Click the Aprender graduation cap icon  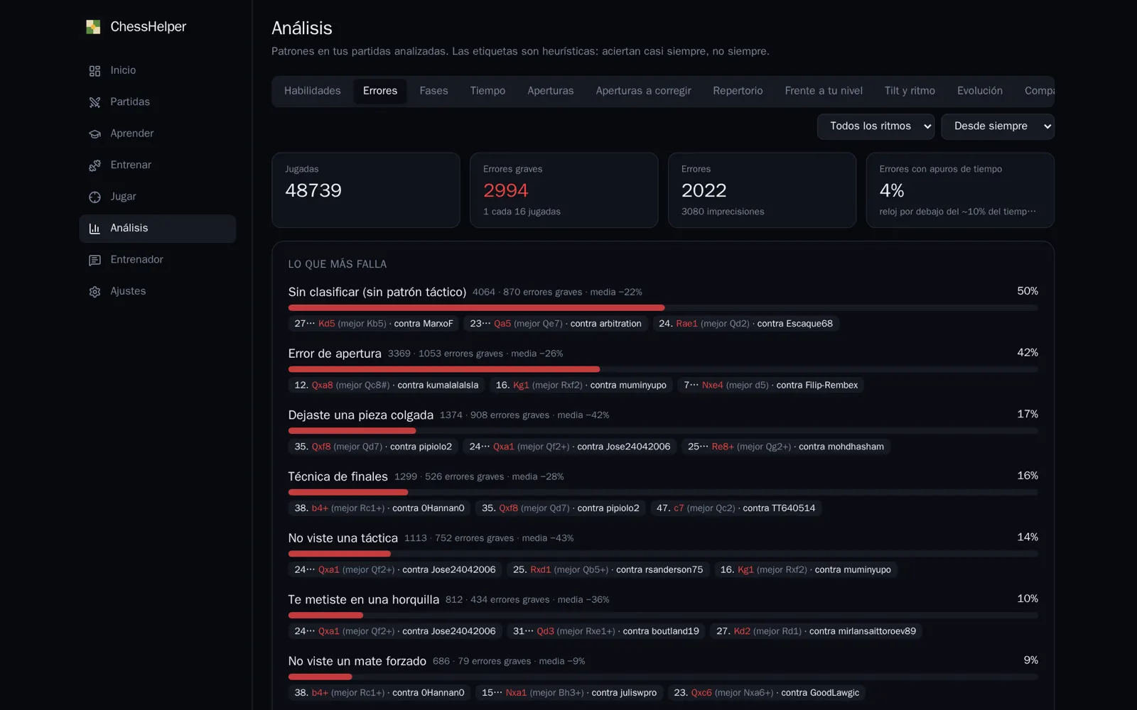click(x=95, y=133)
